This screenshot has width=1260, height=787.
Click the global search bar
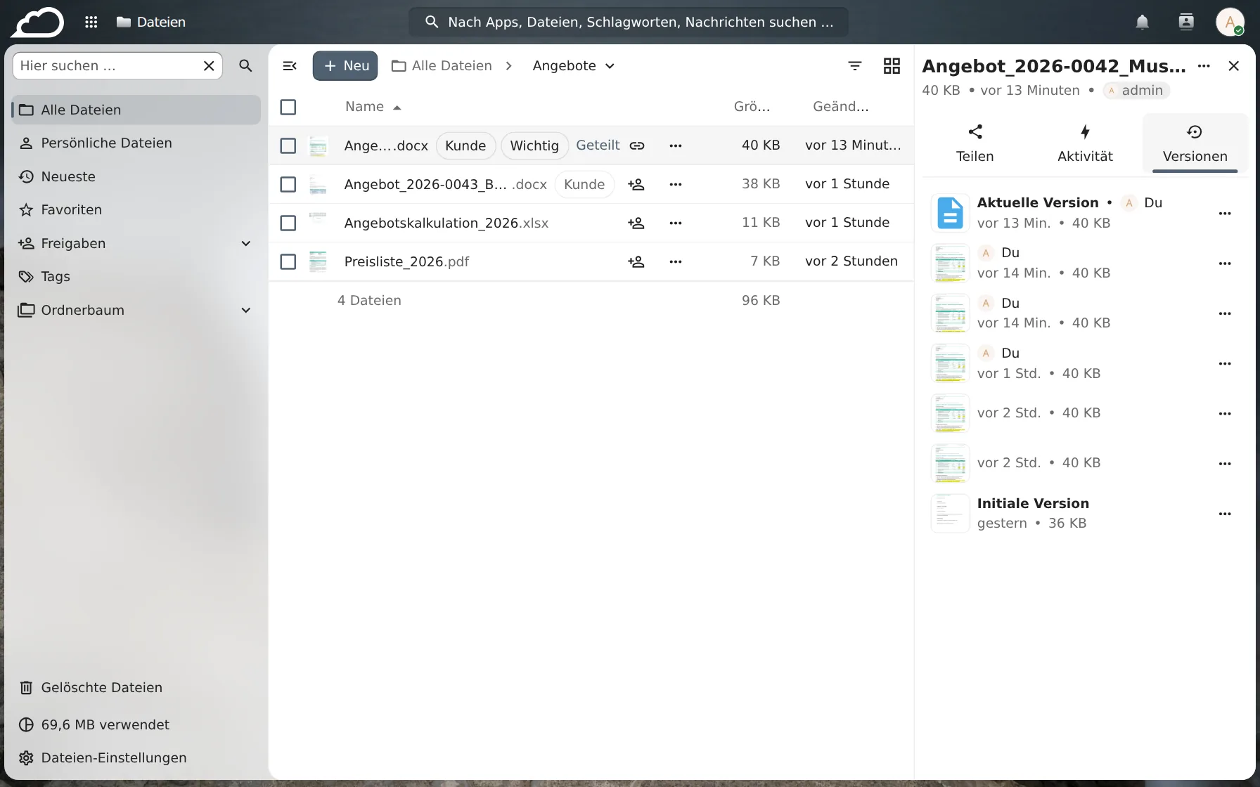[629, 22]
